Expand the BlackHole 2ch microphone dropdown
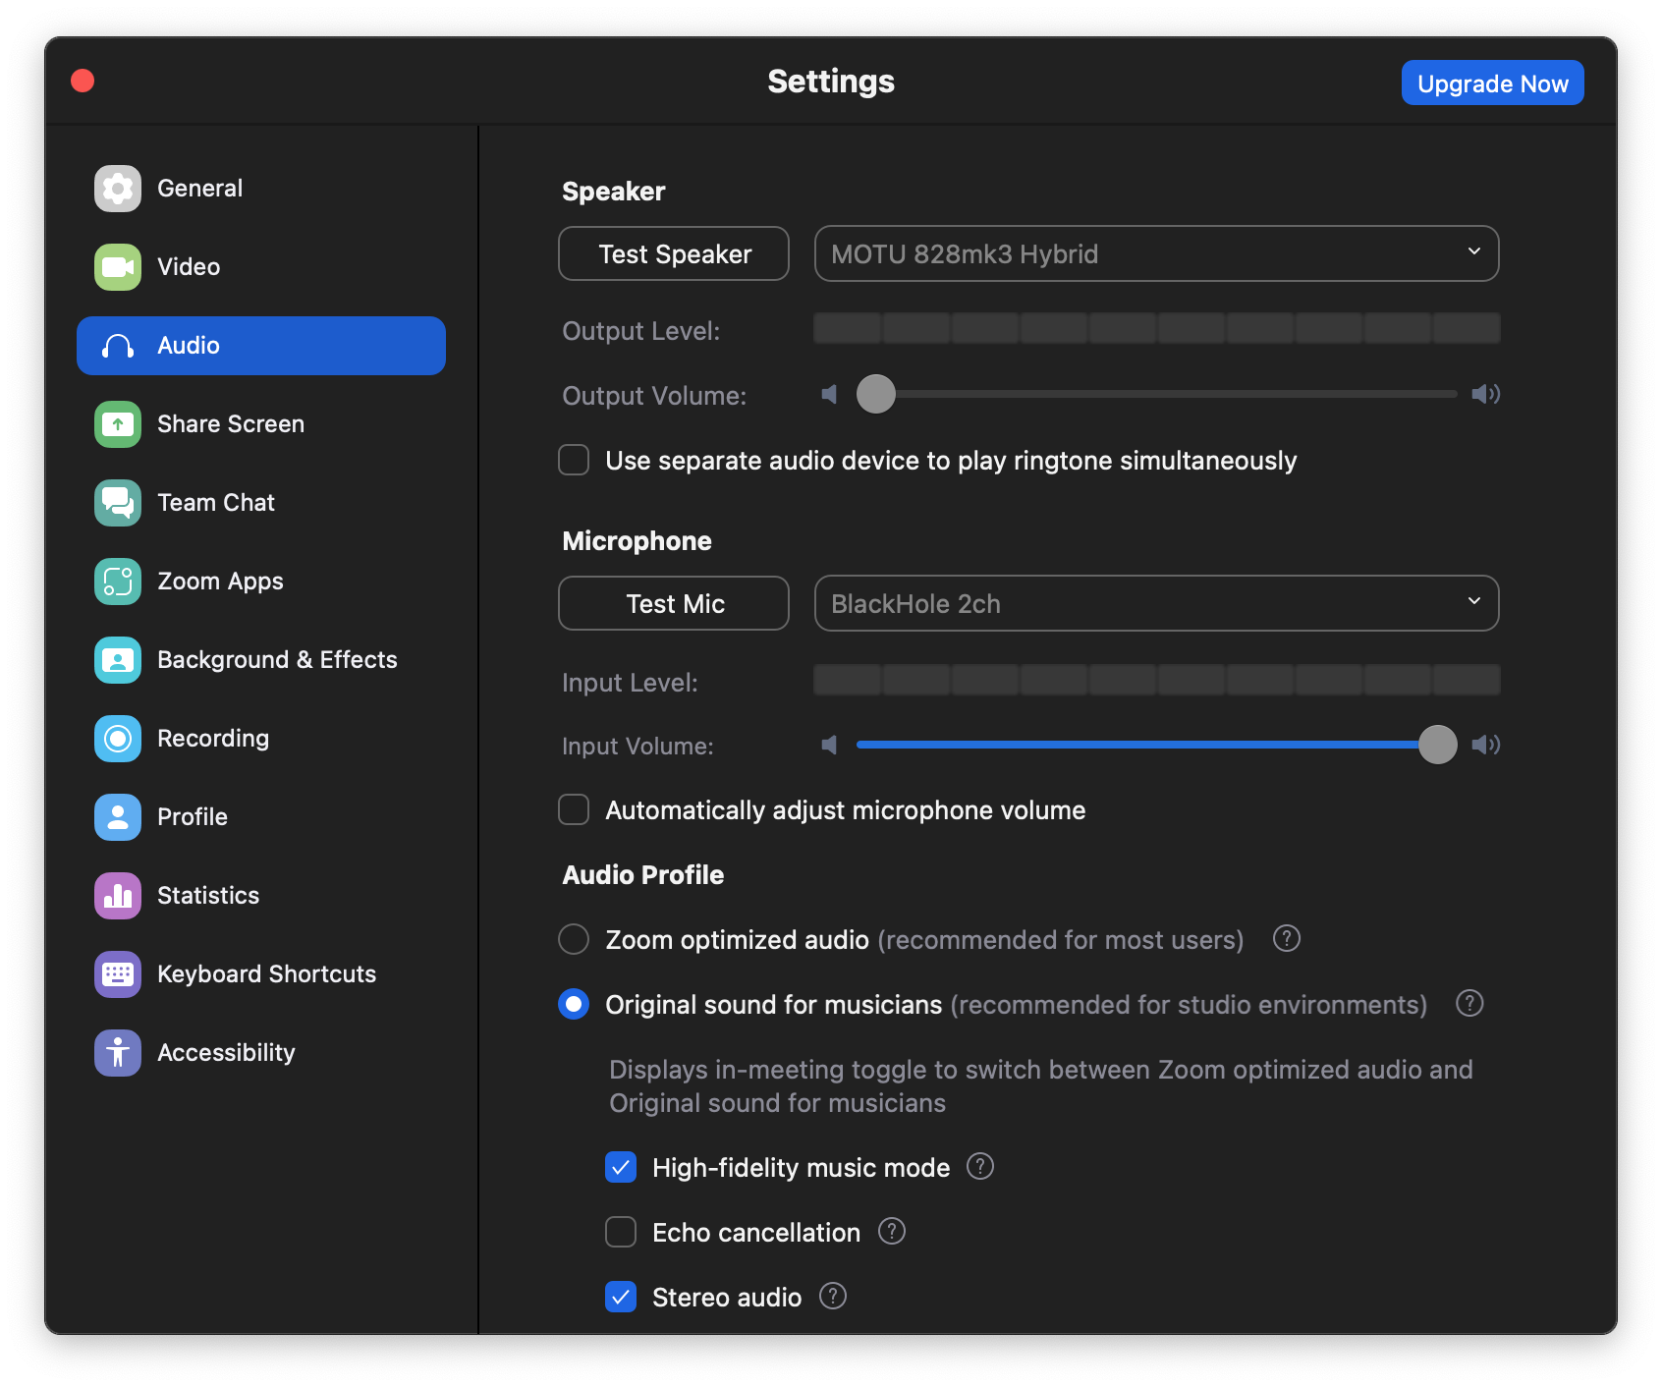Image resolution: width=1662 pixels, height=1387 pixels. pyautogui.click(x=1156, y=604)
